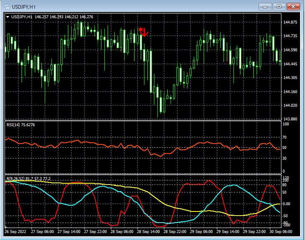The image size is (305, 240).
Task: Select the R(9,26,52) indicator label
Action: point(29,178)
